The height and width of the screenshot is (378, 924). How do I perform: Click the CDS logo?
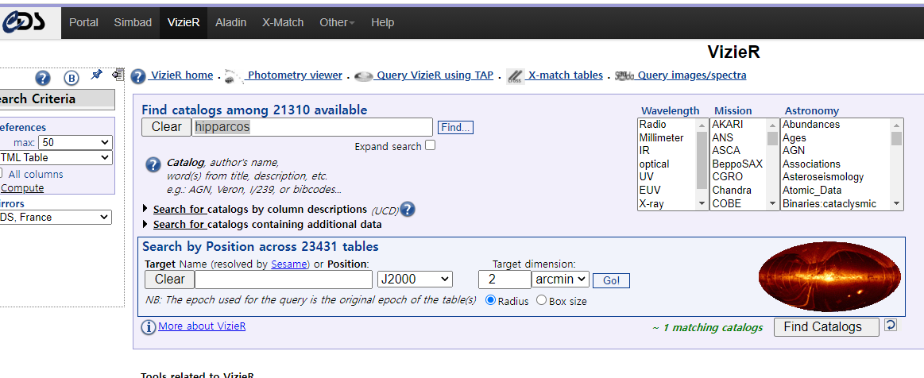[x=24, y=22]
